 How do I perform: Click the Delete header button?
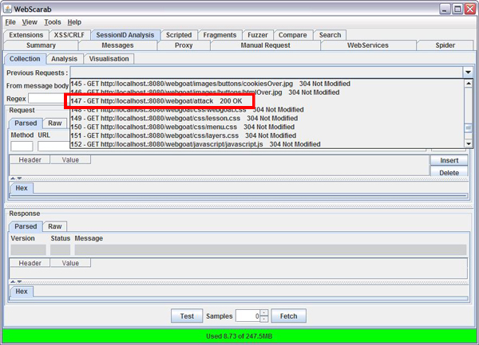click(x=449, y=172)
